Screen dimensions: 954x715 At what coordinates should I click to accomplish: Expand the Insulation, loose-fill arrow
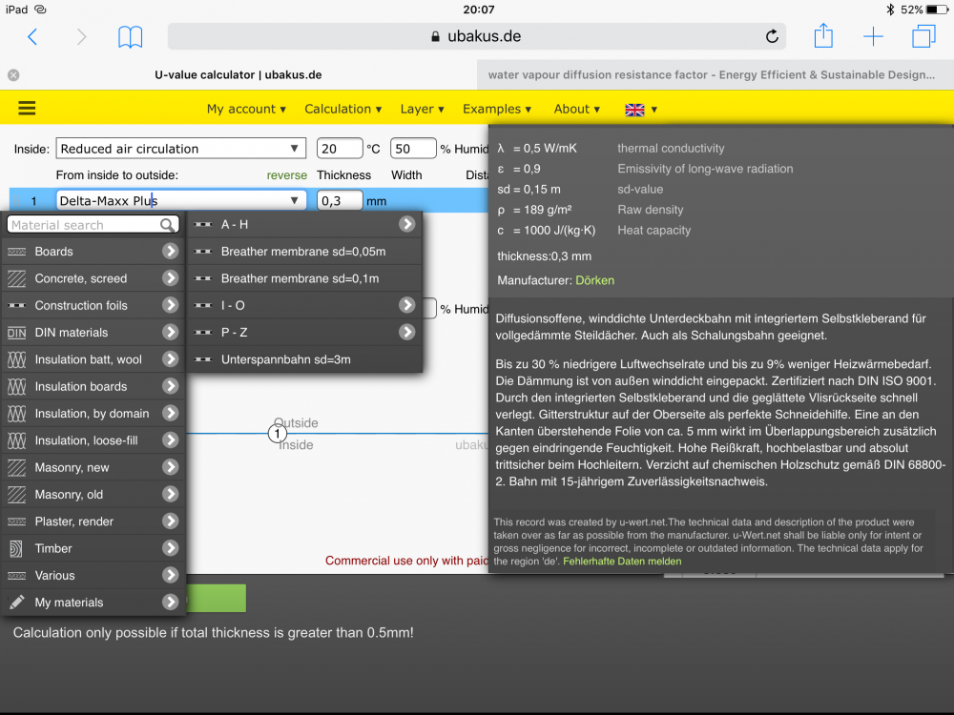(171, 440)
